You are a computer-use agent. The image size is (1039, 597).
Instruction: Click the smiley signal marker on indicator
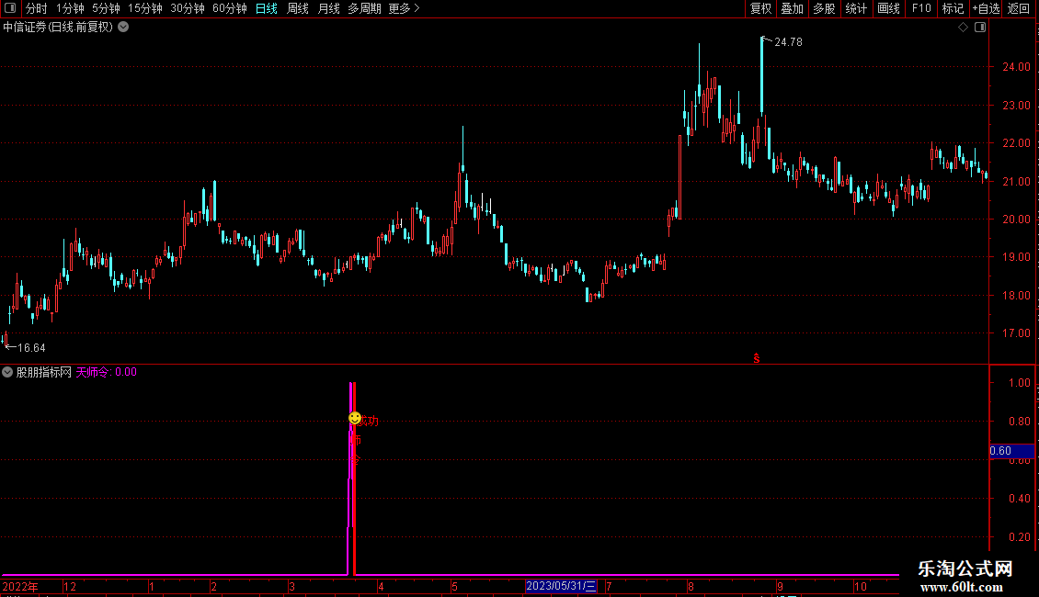355,418
